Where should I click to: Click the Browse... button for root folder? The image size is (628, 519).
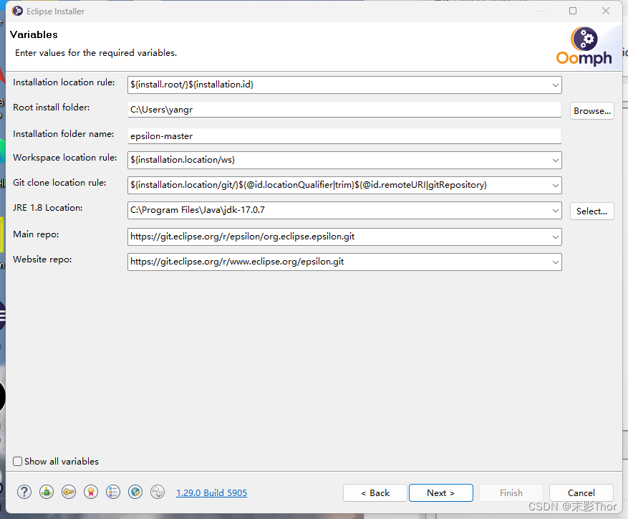coord(592,110)
